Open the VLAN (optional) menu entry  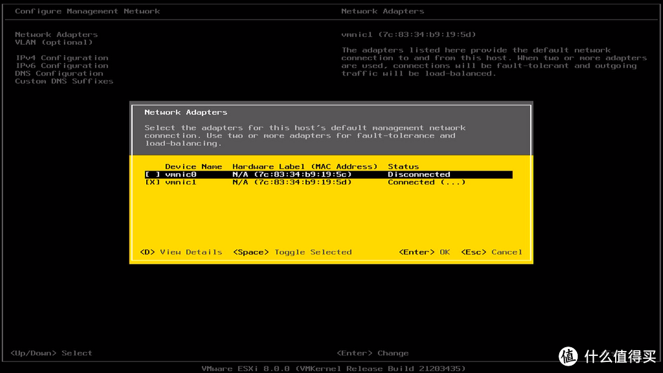[x=53, y=42]
